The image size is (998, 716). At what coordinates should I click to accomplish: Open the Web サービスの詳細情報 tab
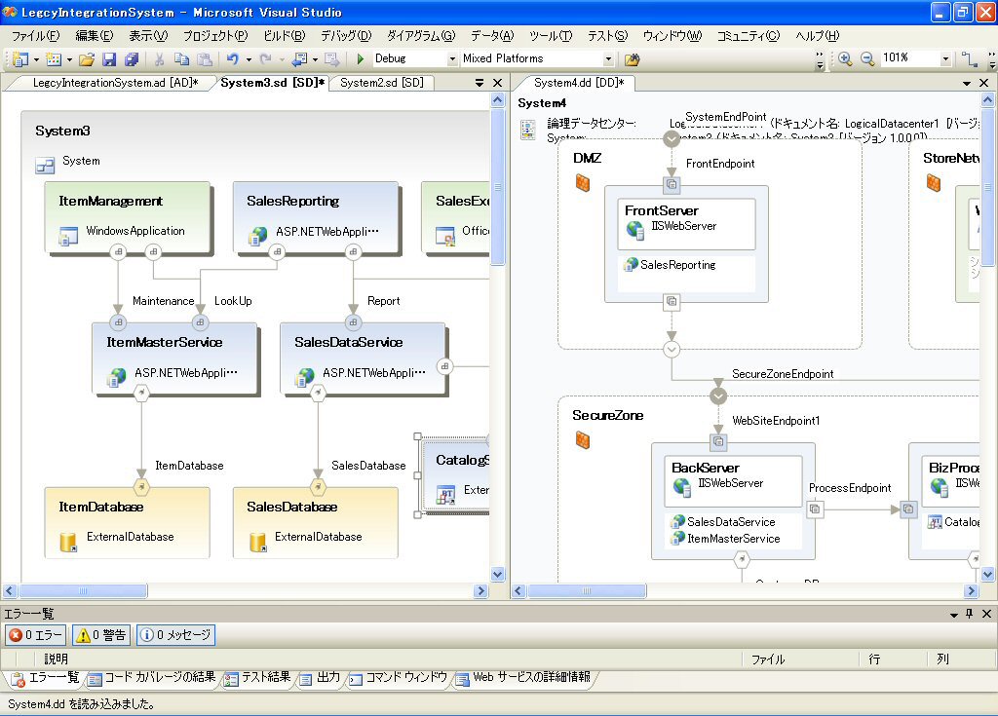pyautogui.click(x=523, y=678)
